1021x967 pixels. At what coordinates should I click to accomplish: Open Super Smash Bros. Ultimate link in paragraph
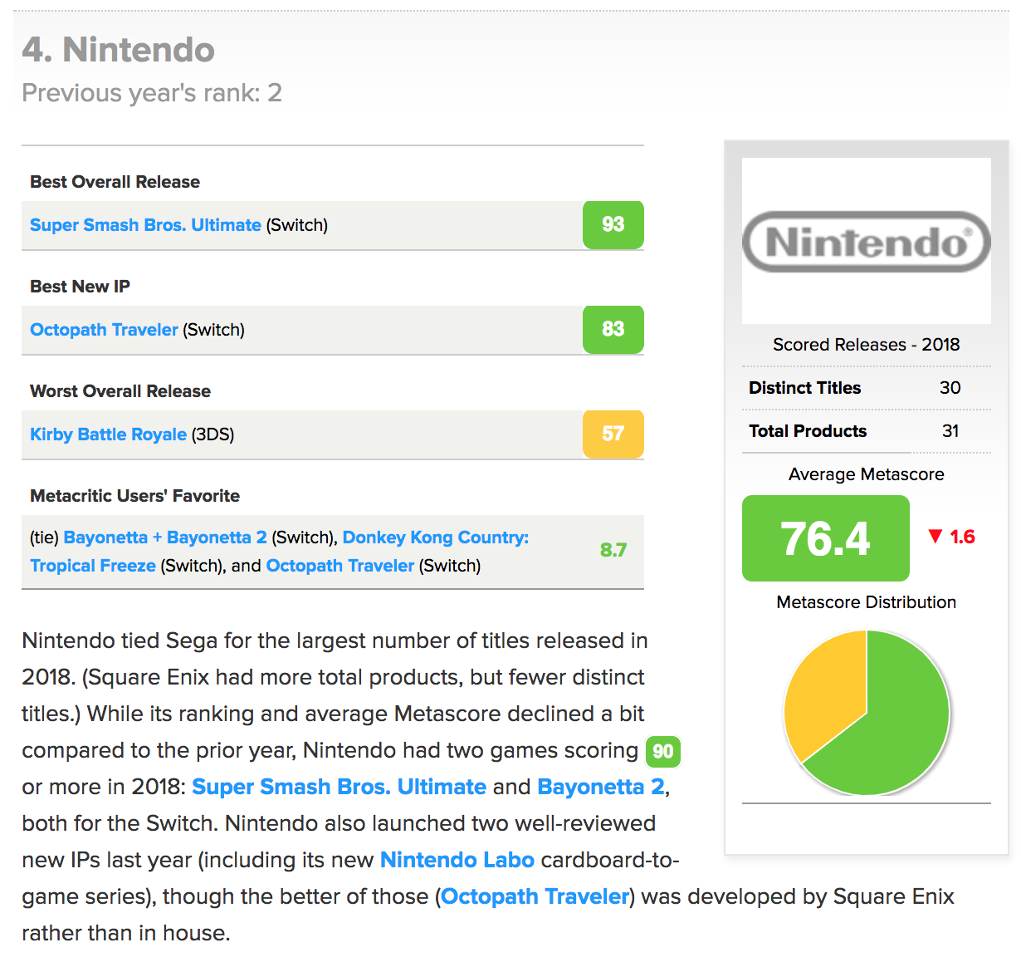click(339, 787)
